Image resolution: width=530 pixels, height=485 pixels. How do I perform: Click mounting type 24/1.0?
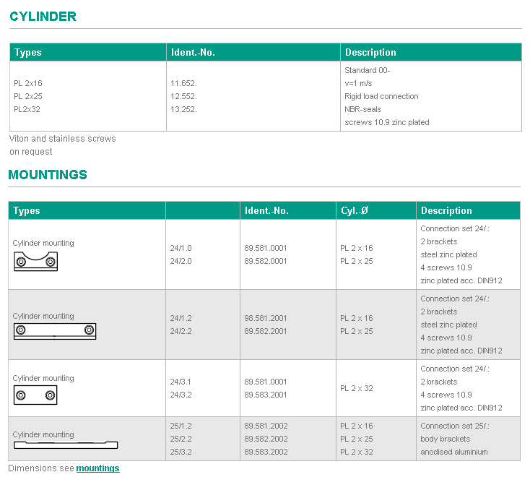click(181, 248)
